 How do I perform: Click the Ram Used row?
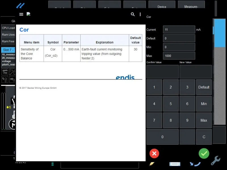tap(8, 34)
